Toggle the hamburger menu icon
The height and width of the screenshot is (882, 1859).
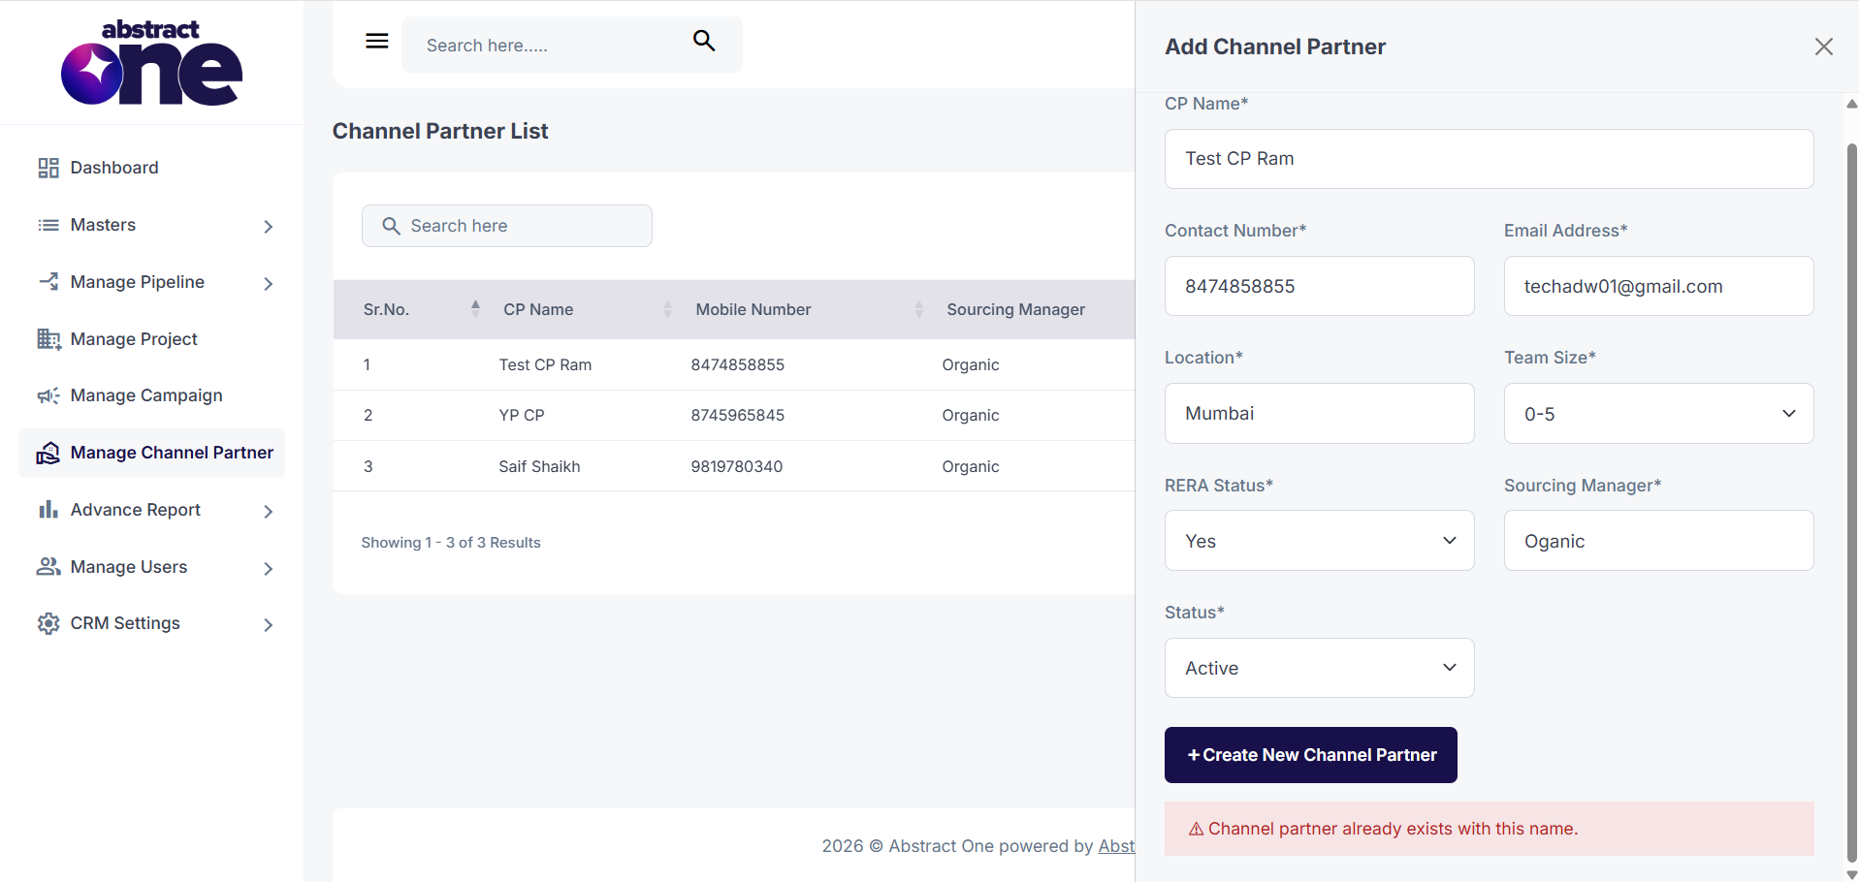[377, 41]
